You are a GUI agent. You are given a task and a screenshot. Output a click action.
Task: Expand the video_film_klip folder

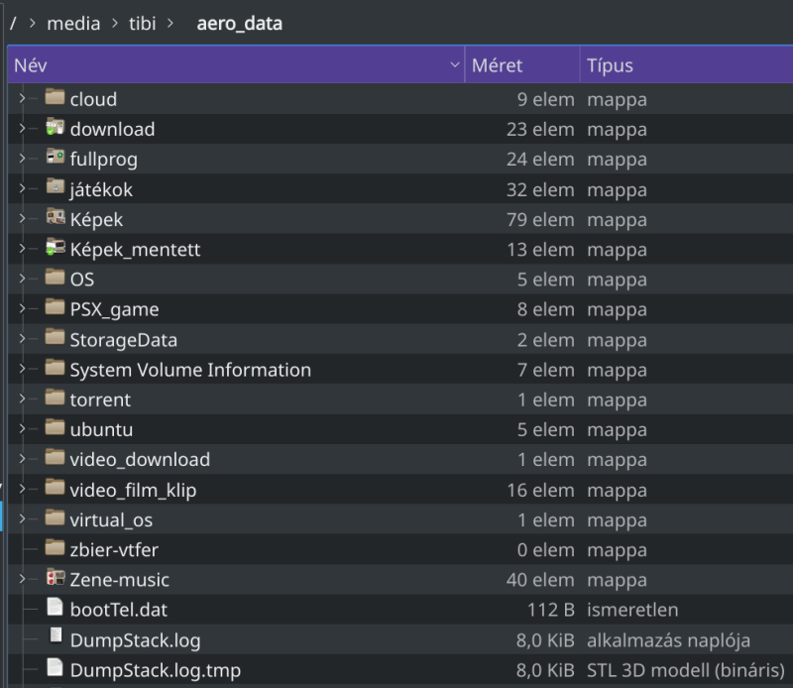[x=22, y=489]
